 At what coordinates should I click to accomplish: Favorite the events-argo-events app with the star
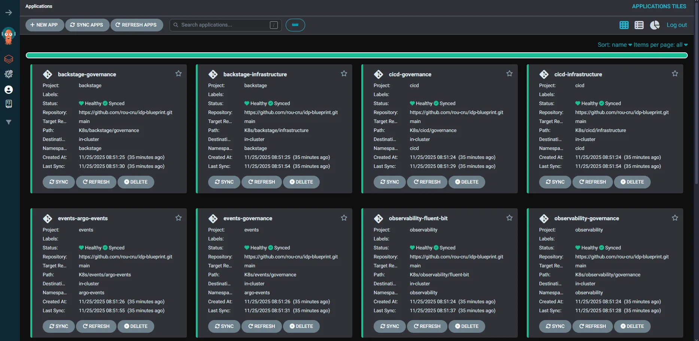(x=179, y=218)
